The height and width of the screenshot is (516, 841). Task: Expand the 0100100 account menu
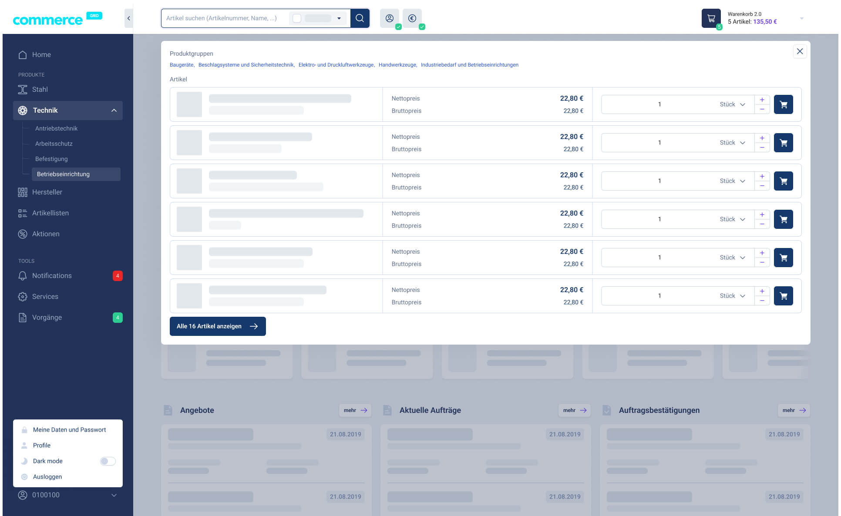[x=114, y=495]
